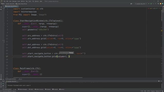Click the 'import tkintermapview' code line
Screen dimensions: 164x92
coord(25,12)
